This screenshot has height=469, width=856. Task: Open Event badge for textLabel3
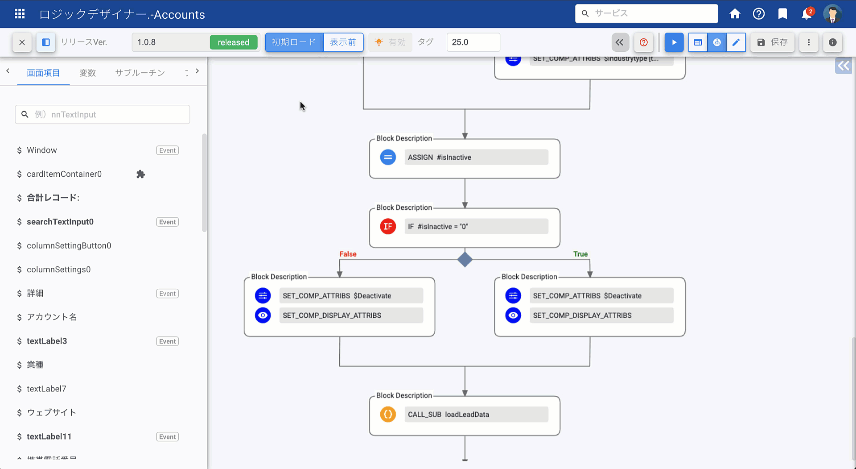168,341
